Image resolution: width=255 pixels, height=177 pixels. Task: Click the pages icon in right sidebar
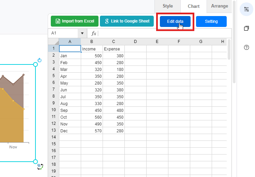pyautogui.click(x=246, y=28)
